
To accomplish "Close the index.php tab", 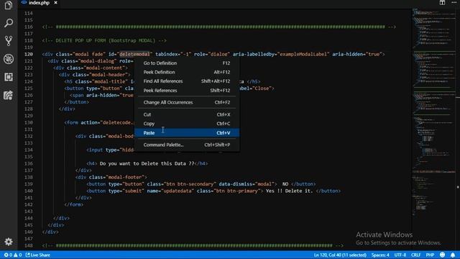I will 55,3.
